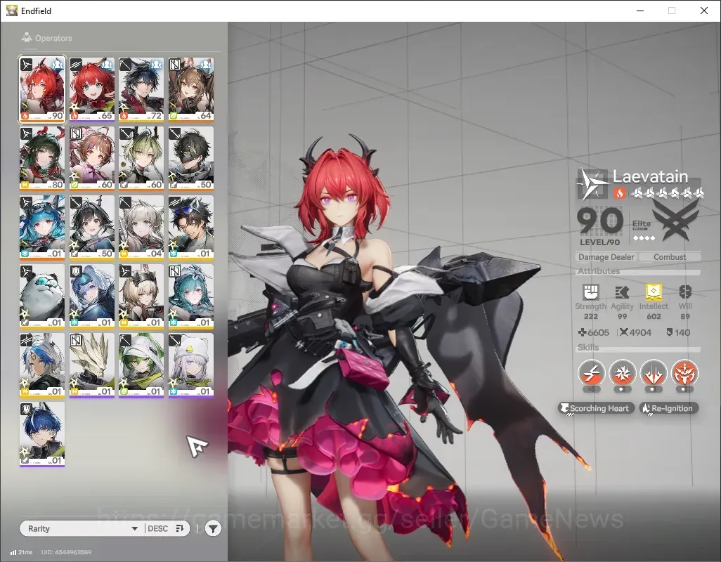This screenshot has height=562, width=721.
Task: Toggle DESC sort order
Action: (x=167, y=528)
